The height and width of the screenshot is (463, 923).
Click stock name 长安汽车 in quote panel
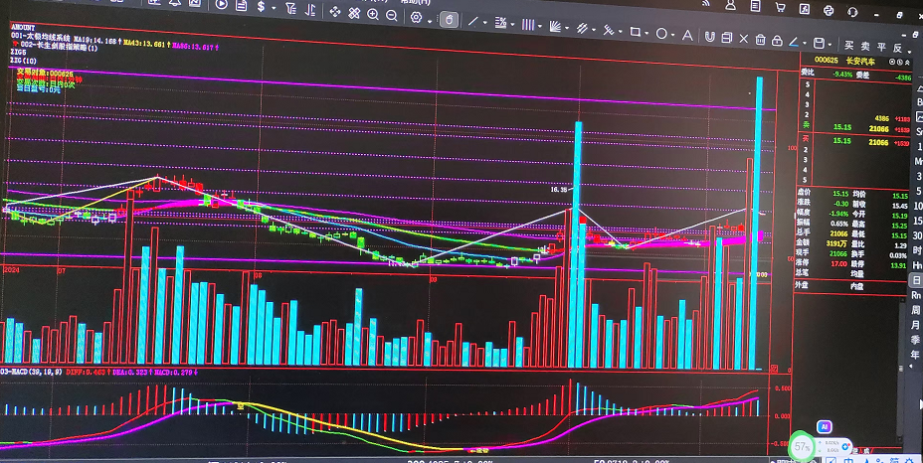860,62
